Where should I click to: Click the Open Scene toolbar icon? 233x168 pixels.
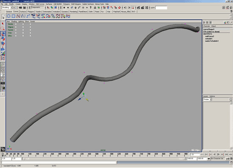pos(20,8)
